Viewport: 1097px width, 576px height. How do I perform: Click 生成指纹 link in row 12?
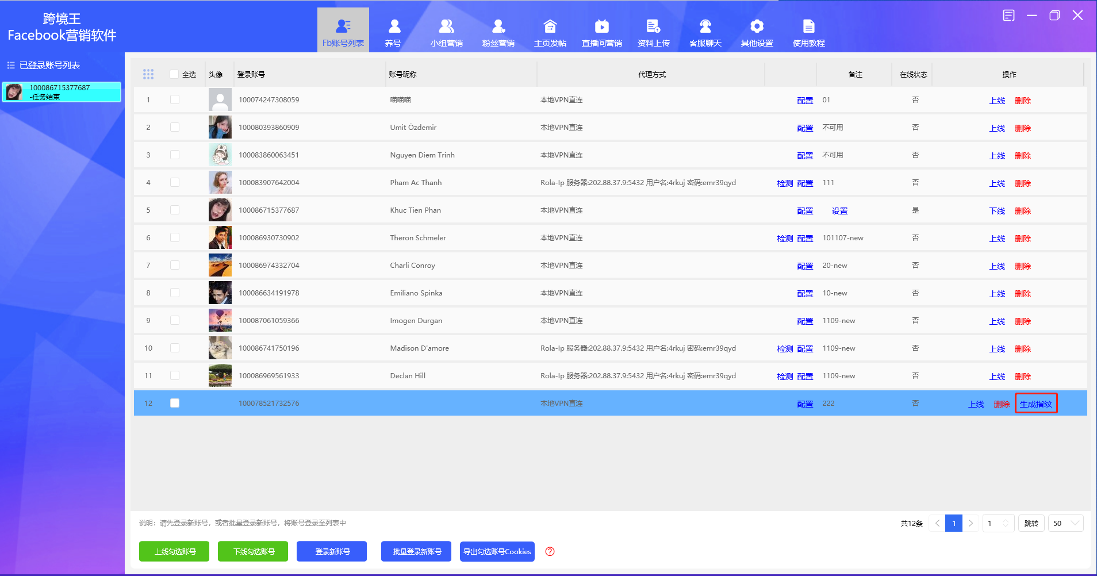tap(1035, 404)
